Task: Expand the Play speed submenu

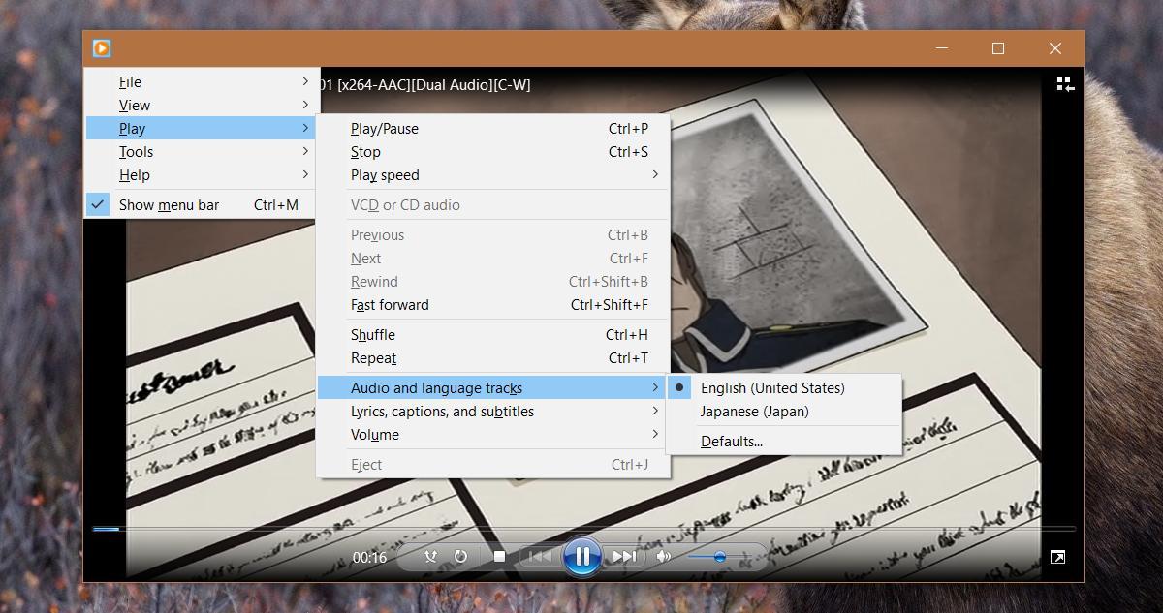Action: pyautogui.click(x=493, y=174)
